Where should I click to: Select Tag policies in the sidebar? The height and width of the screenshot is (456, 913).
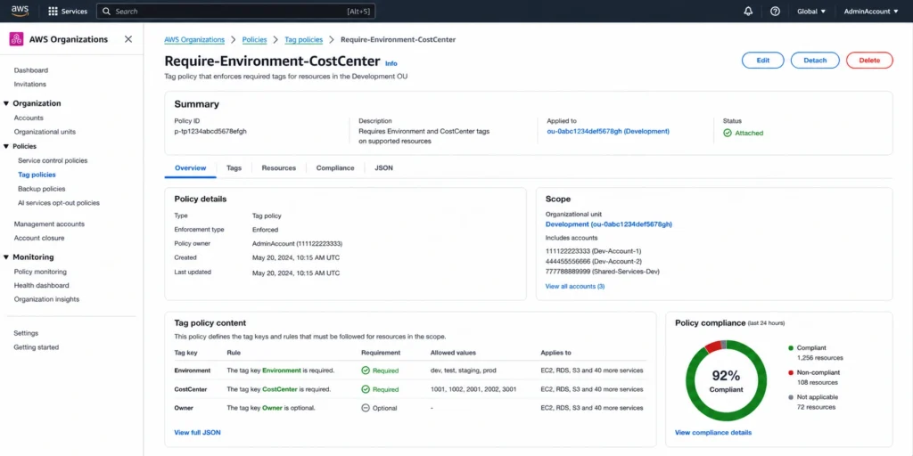click(37, 175)
